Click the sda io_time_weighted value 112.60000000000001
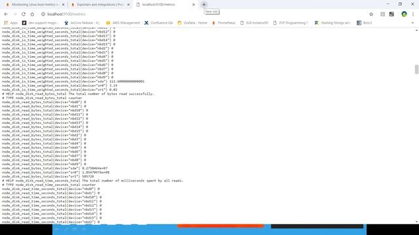 [x=127, y=82]
